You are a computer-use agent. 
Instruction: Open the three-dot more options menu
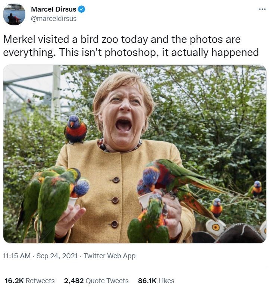coord(262,9)
